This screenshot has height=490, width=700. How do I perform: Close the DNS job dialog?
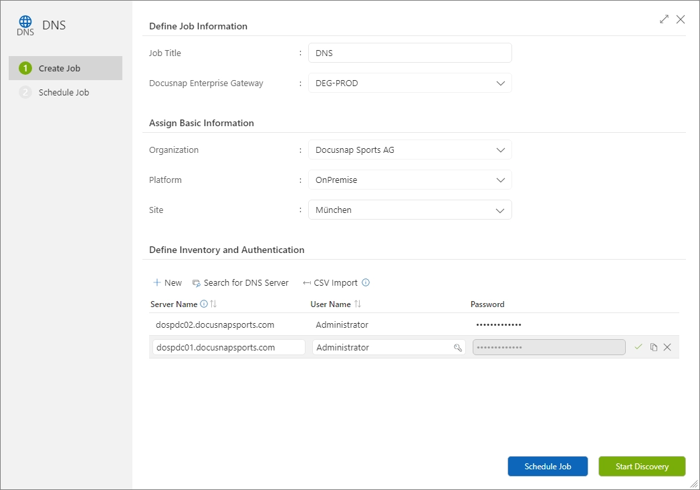click(681, 19)
